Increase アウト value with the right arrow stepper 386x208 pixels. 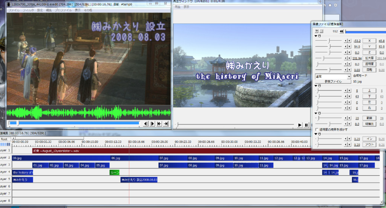coord(349,145)
